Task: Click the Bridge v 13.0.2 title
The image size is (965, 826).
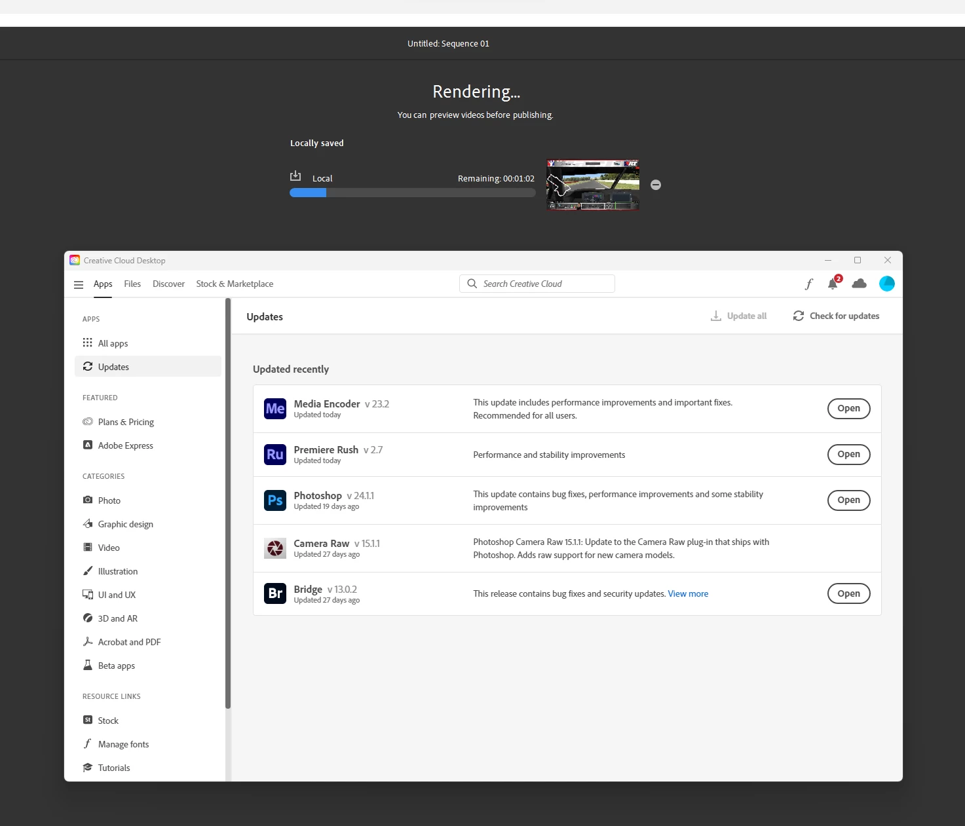Action: 326,589
